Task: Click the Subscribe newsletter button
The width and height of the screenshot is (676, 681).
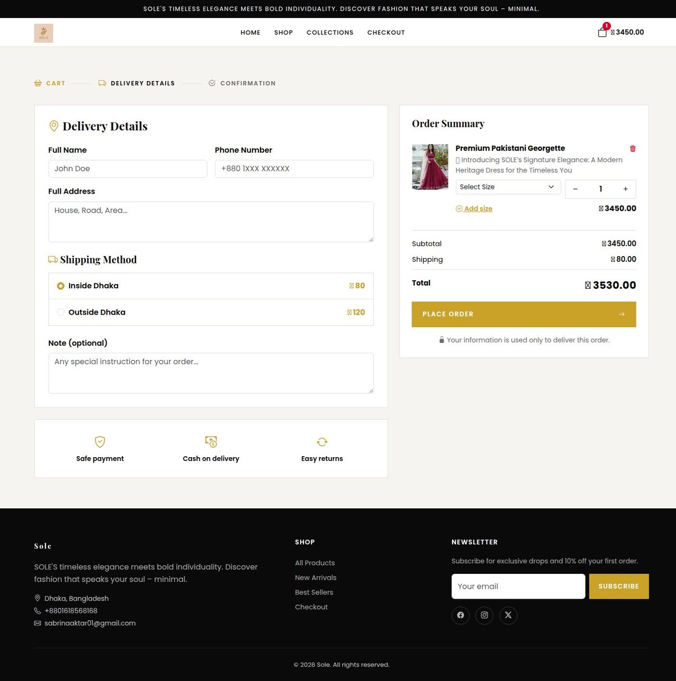Action: coord(619,587)
